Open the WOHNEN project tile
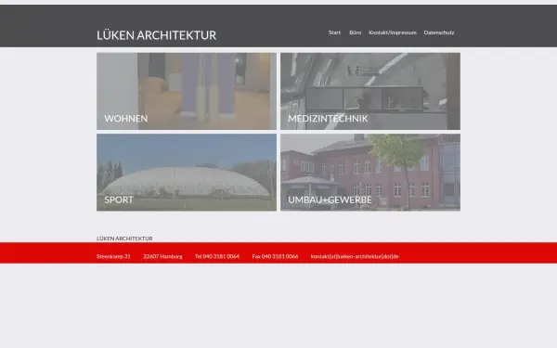 pyautogui.click(x=187, y=91)
